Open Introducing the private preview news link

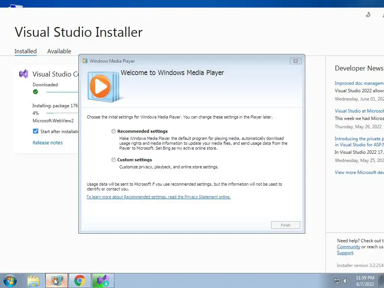(x=359, y=141)
